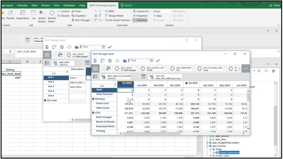Open the Convert To dropdown
Screen dimensions: 283x159
142,11
